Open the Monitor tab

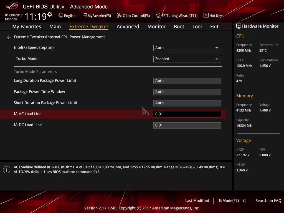(x=156, y=27)
